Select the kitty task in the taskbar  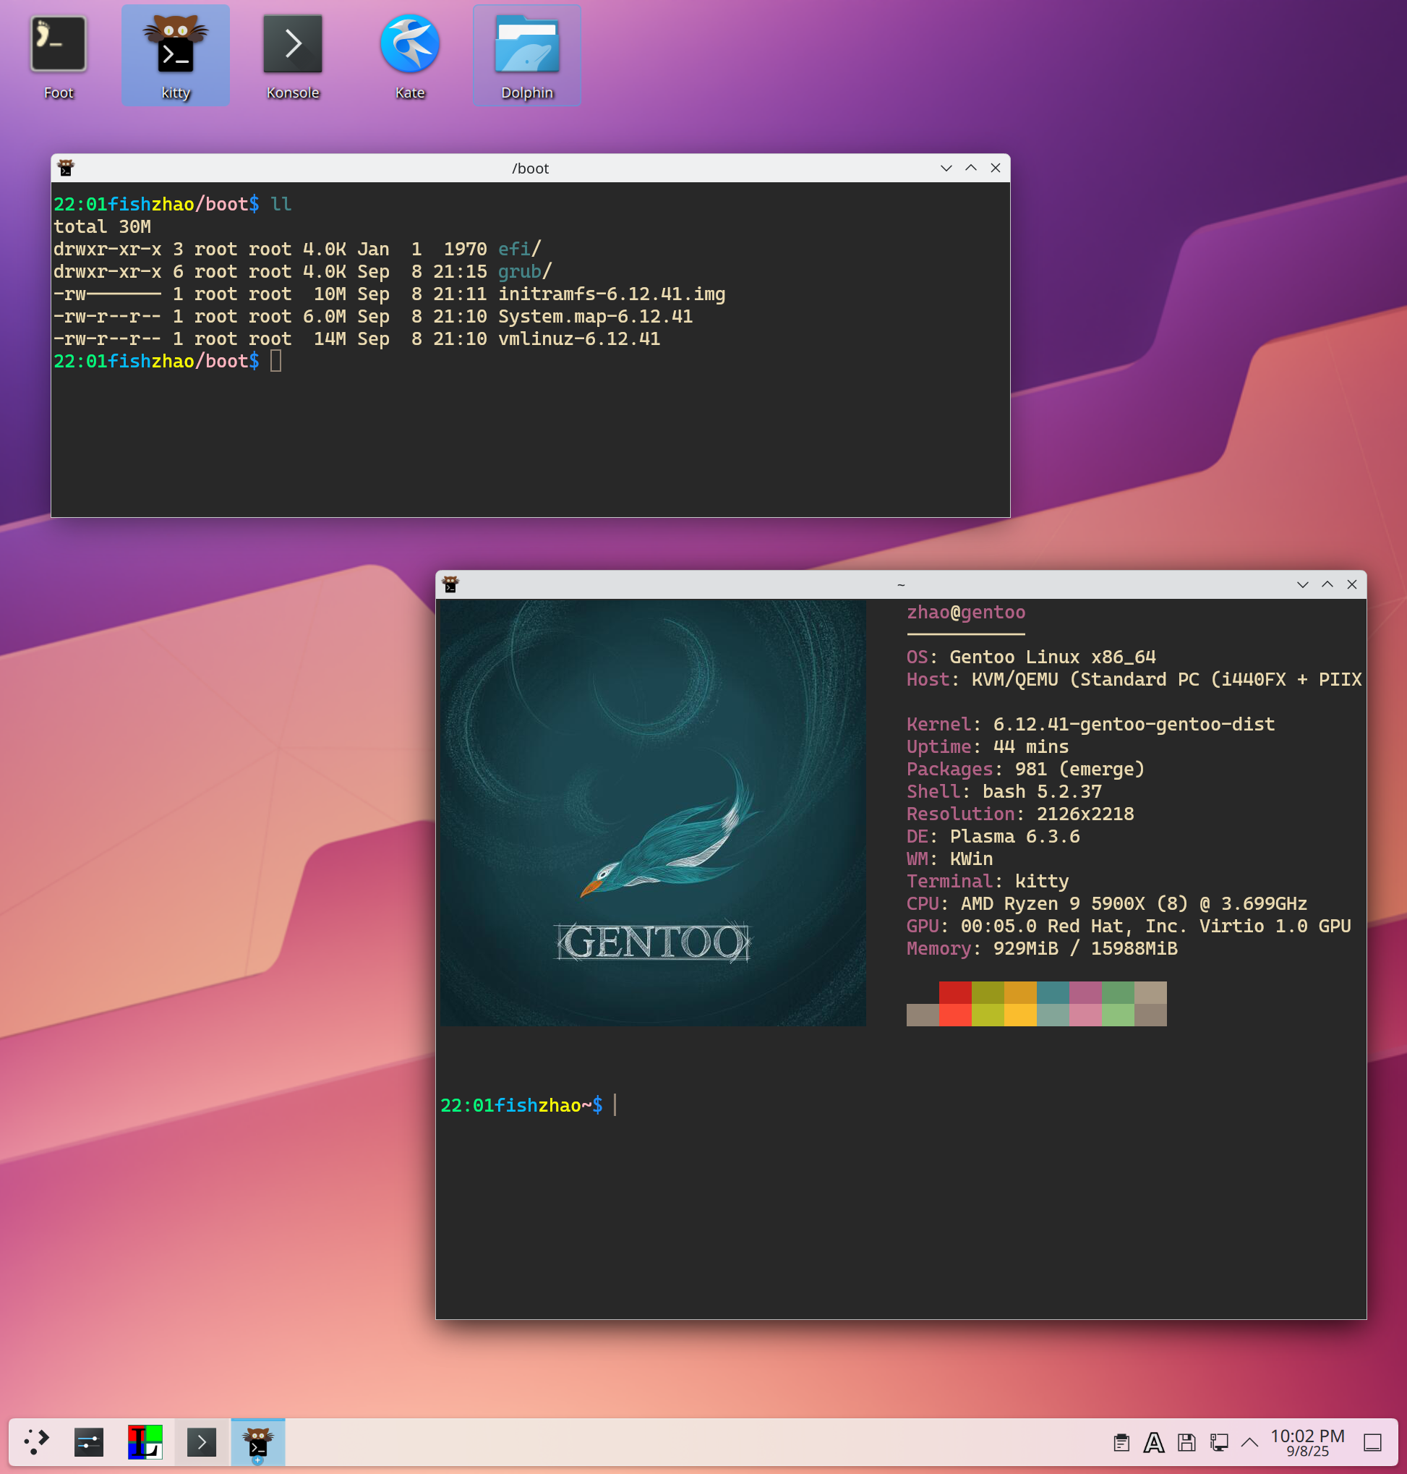click(258, 1441)
